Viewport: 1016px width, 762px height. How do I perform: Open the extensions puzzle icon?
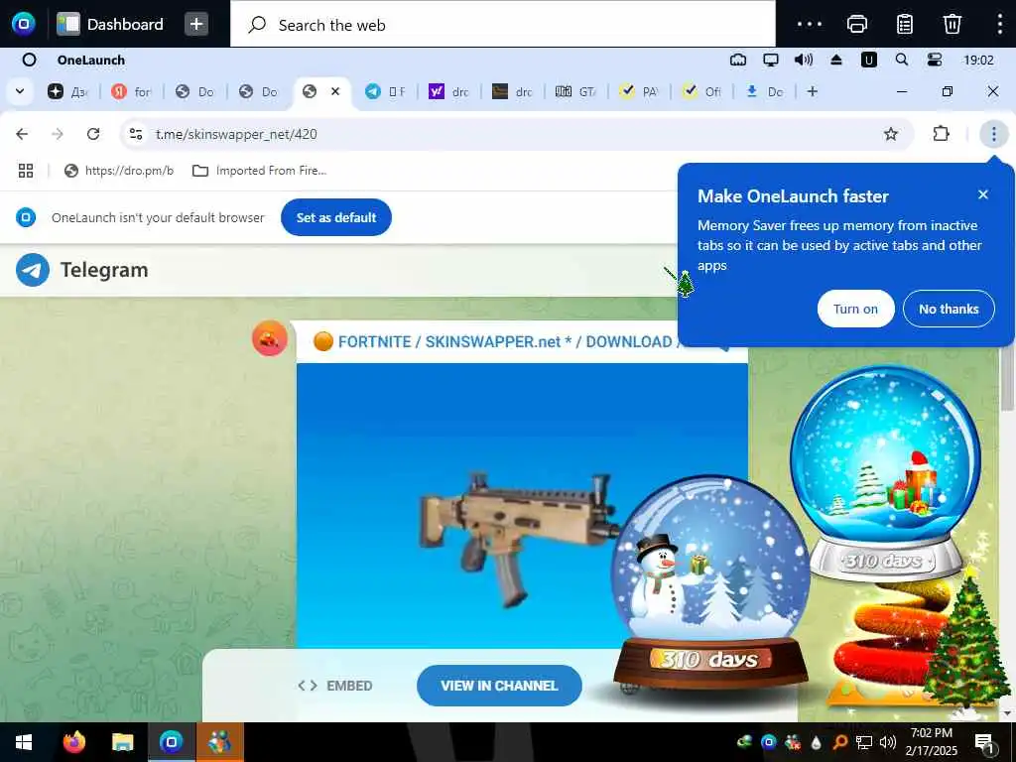click(941, 134)
